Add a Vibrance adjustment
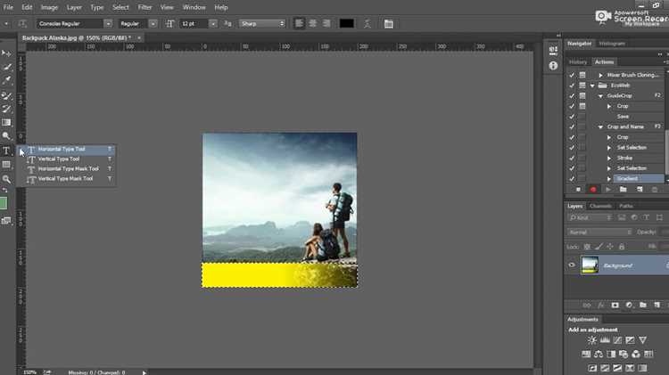Image resolution: width=669 pixels, height=375 pixels. 642,340
